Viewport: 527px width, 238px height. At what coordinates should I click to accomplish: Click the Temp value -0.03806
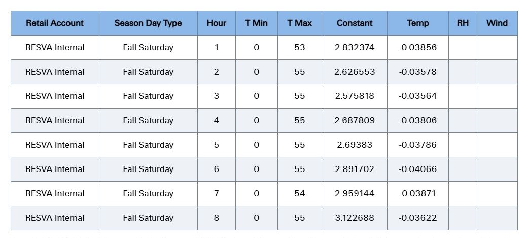(418, 120)
